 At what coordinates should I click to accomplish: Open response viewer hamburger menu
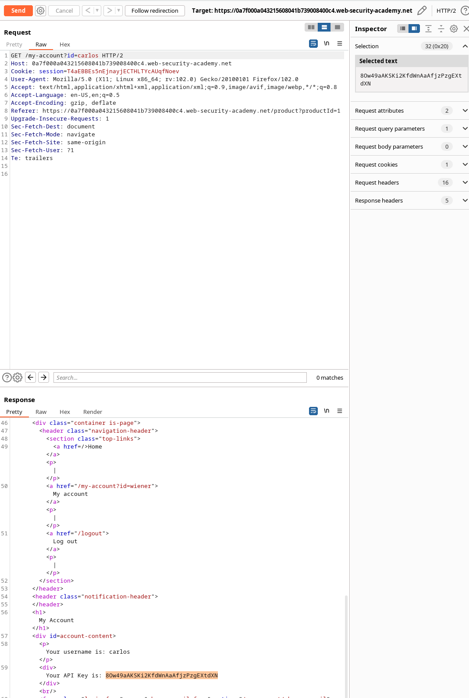pyautogui.click(x=340, y=411)
